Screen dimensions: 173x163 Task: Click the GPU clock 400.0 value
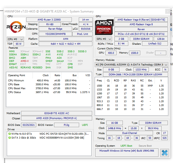[x=111, y=53]
